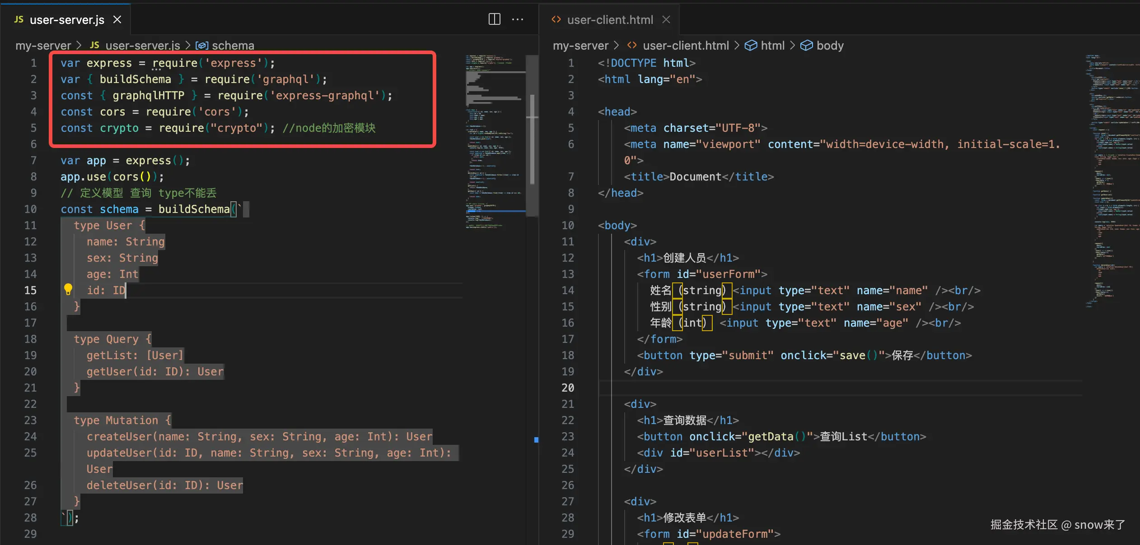This screenshot has height=545, width=1140.
Task: Expand my-server breadcrumb in left editor
Action: 43,46
